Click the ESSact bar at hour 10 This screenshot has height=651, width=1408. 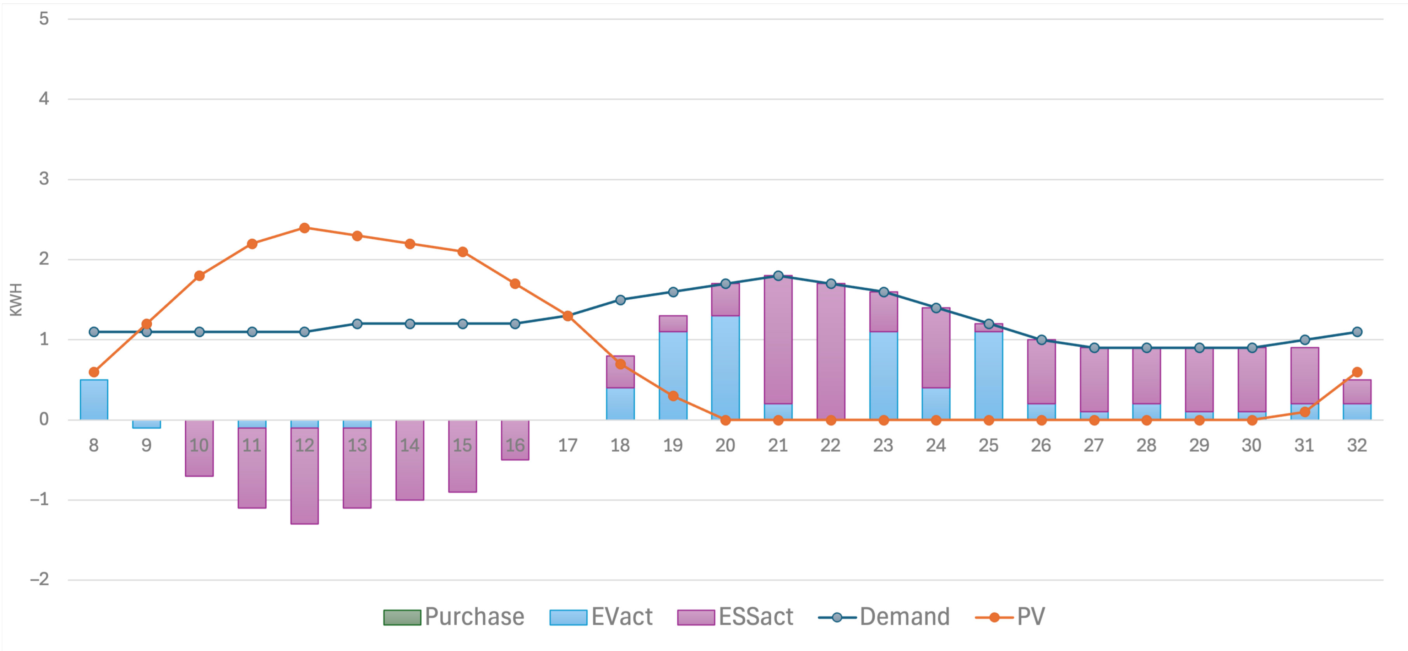199,448
